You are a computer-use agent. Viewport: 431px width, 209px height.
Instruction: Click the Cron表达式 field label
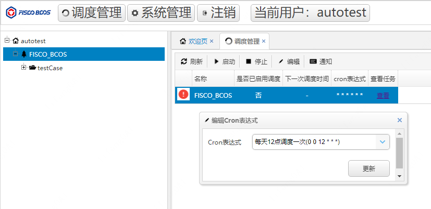pos(225,142)
